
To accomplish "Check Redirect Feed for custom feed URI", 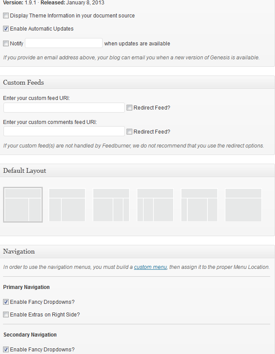I will click(129, 108).
